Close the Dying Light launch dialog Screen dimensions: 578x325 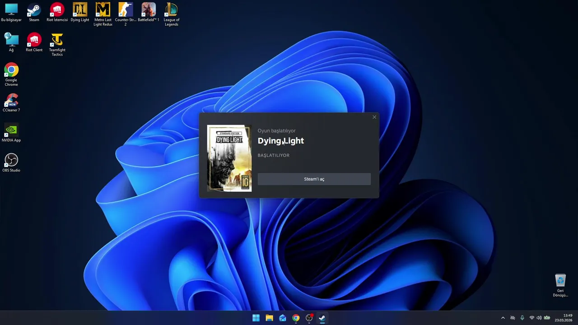374,117
